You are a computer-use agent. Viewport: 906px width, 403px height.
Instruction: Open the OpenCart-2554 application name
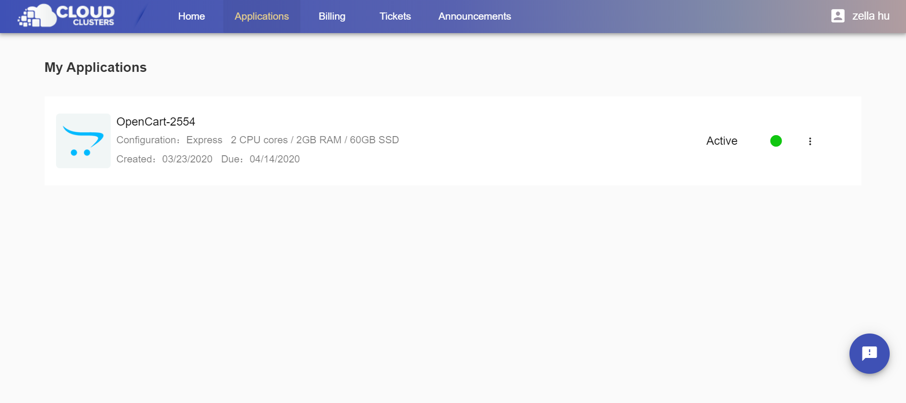(x=156, y=122)
